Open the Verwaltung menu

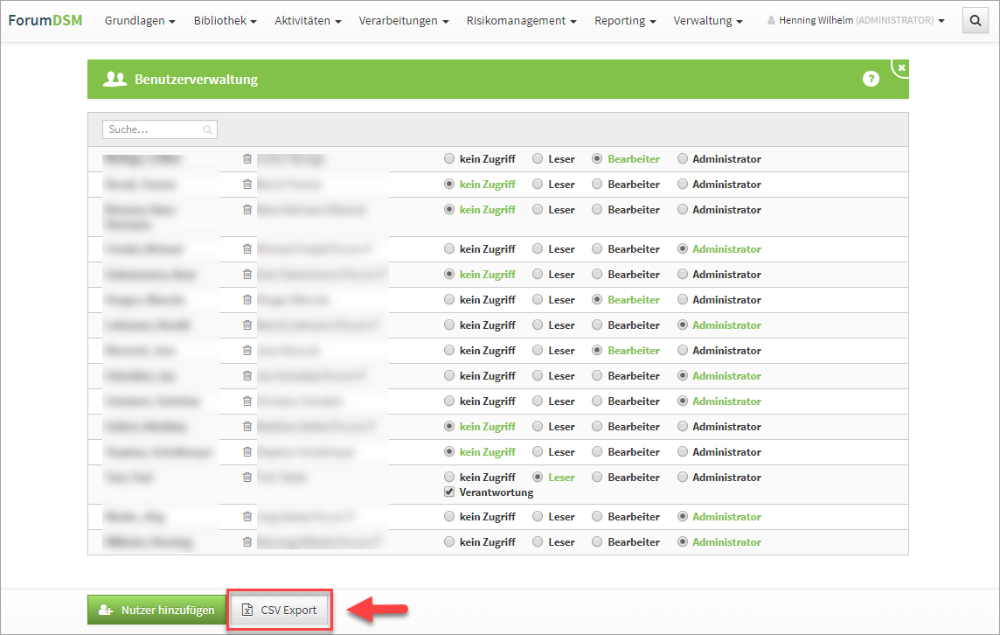point(708,21)
